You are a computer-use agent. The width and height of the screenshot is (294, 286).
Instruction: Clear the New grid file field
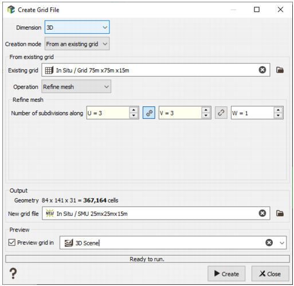coord(262,213)
